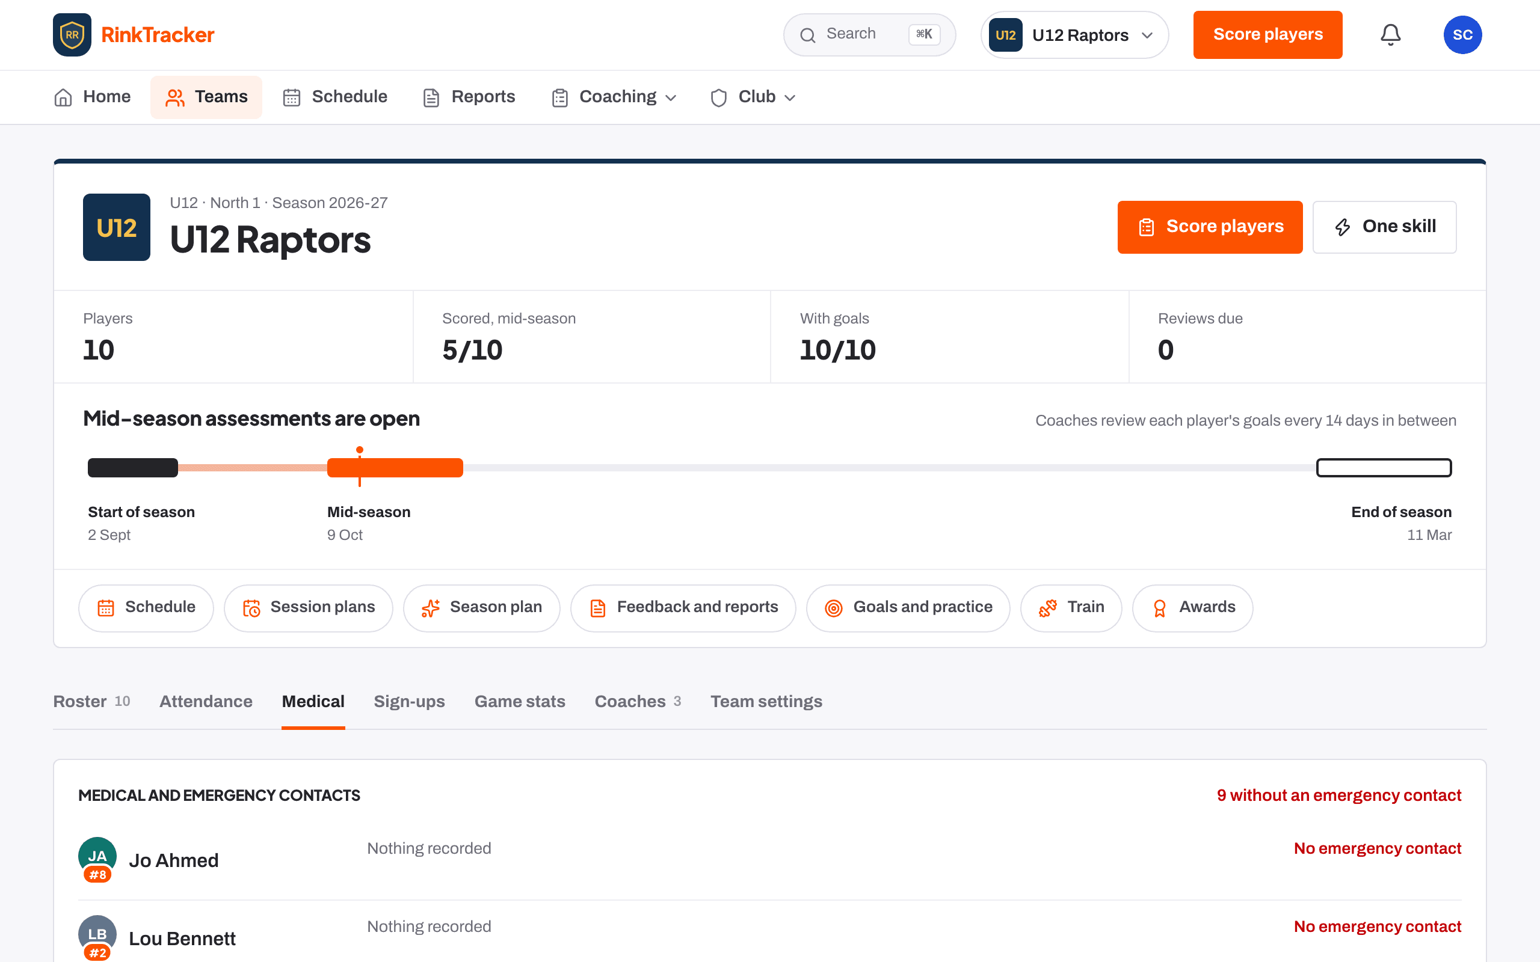Click the U12 badge in team switcher

[1005, 35]
